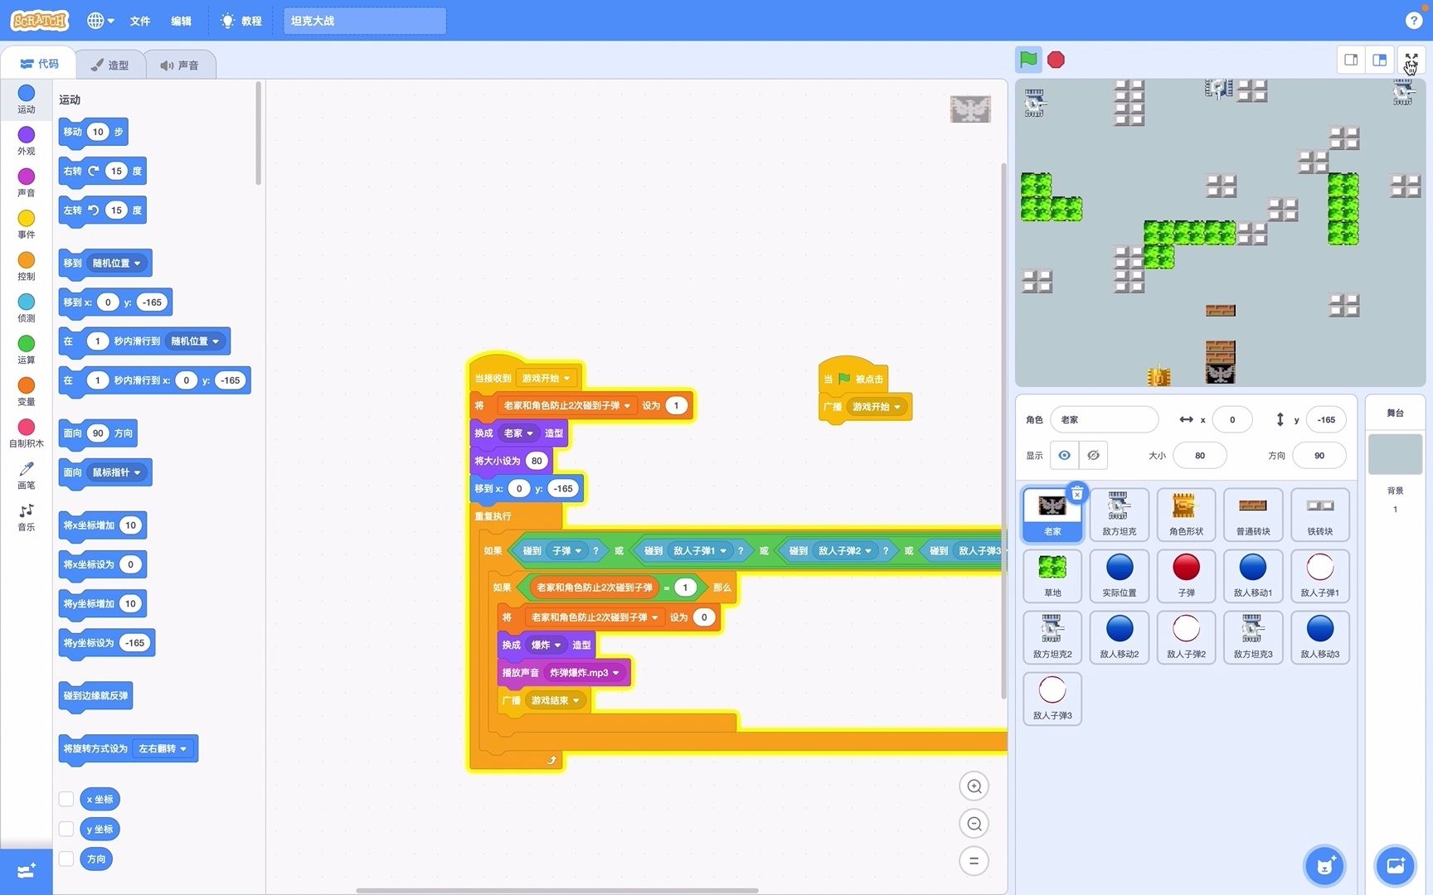Viewport: 1433px width, 895px height.
Task: Toggle the 方向 monitor checkbox
Action: pos(66,859)
